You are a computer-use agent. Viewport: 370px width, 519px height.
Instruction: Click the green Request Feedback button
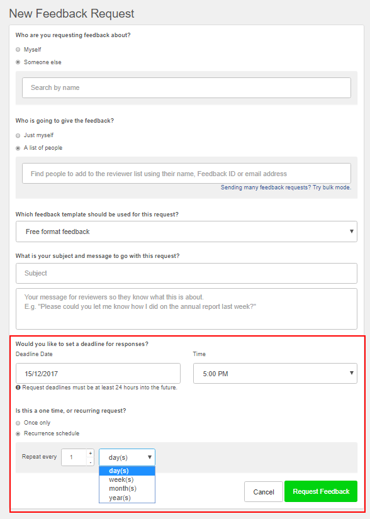[321, 491]
